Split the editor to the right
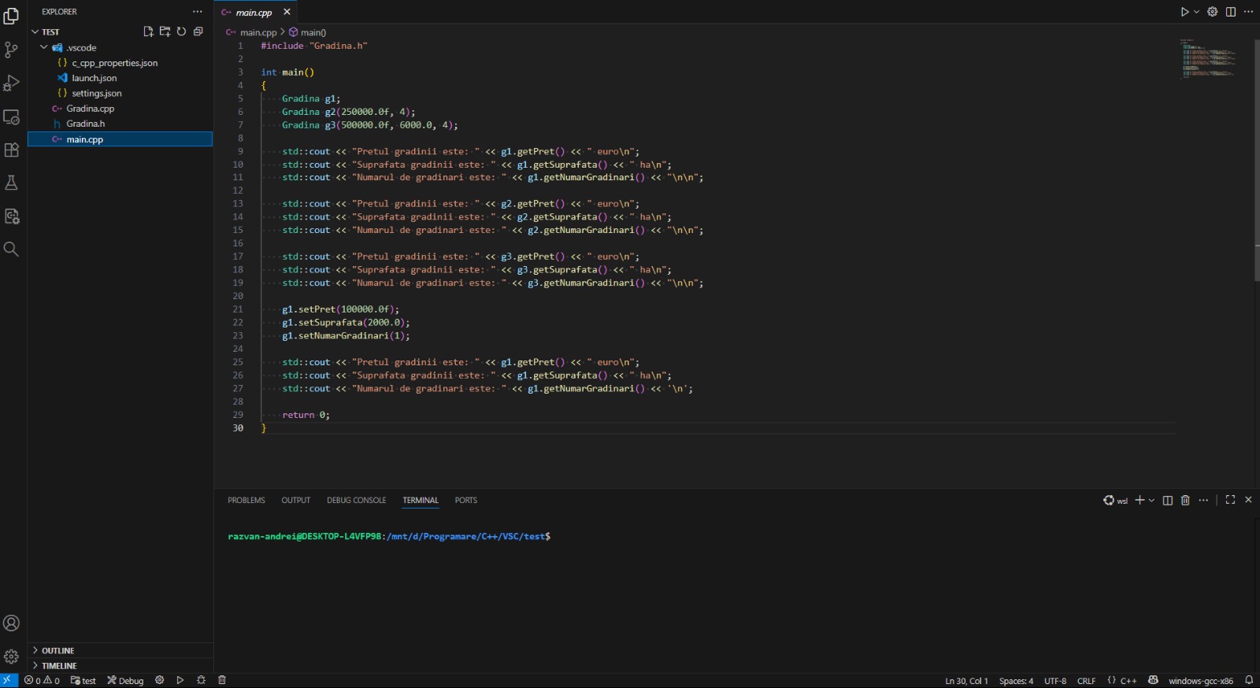The height and width of the screenshot is (688, 1260). 1230,12
